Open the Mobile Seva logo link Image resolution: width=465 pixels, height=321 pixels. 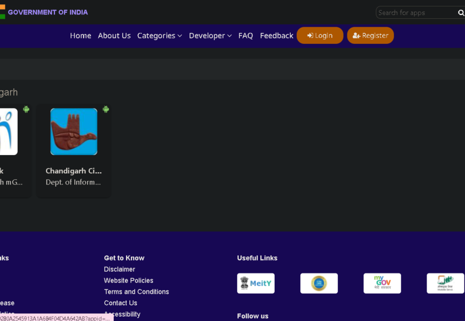(x=445, y=284)
